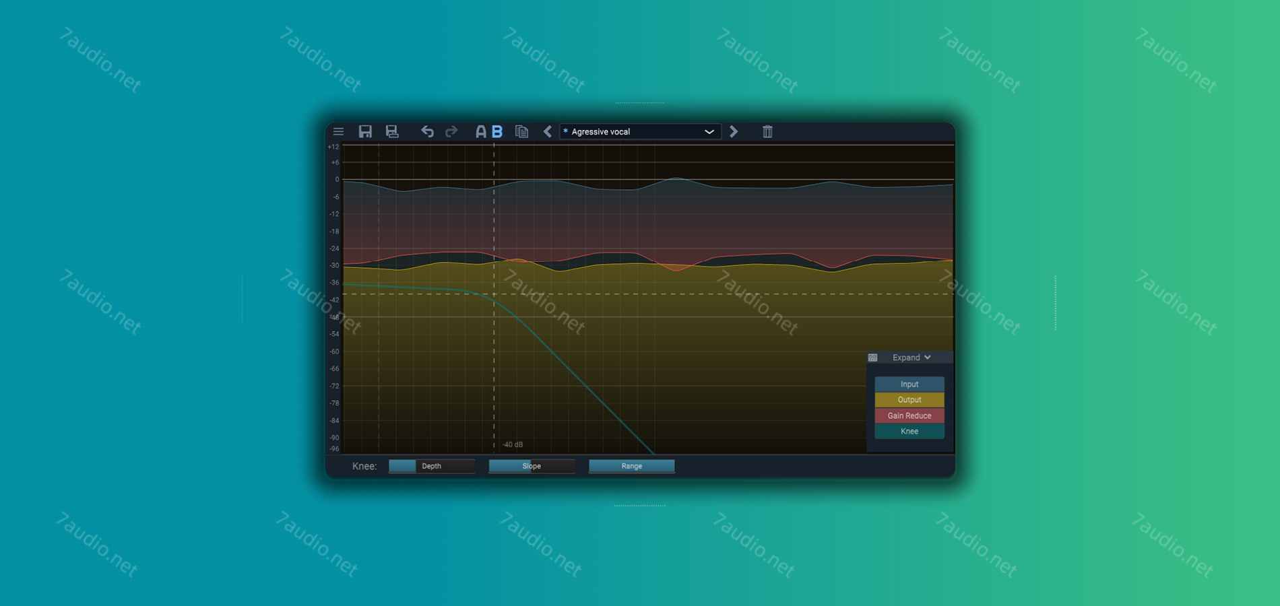
Task: Adjust the Knee Range slider
Action: (x=631, y=466)
